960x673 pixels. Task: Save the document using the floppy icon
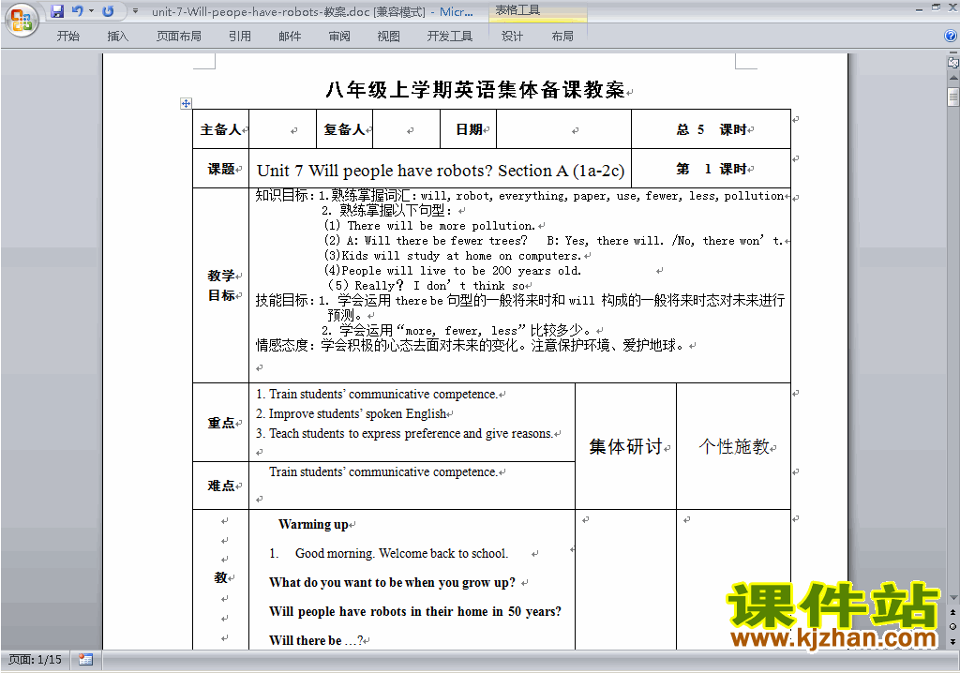57,11
